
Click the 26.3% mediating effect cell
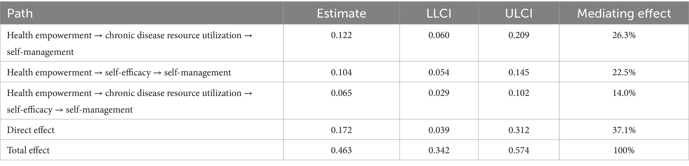[624, 35]
